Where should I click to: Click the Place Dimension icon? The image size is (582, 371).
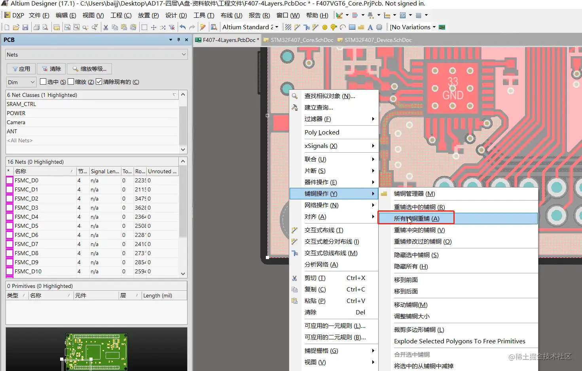(387, 15)
